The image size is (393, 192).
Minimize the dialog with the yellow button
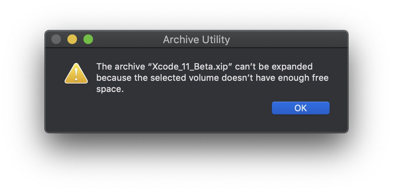click(72, 39)
